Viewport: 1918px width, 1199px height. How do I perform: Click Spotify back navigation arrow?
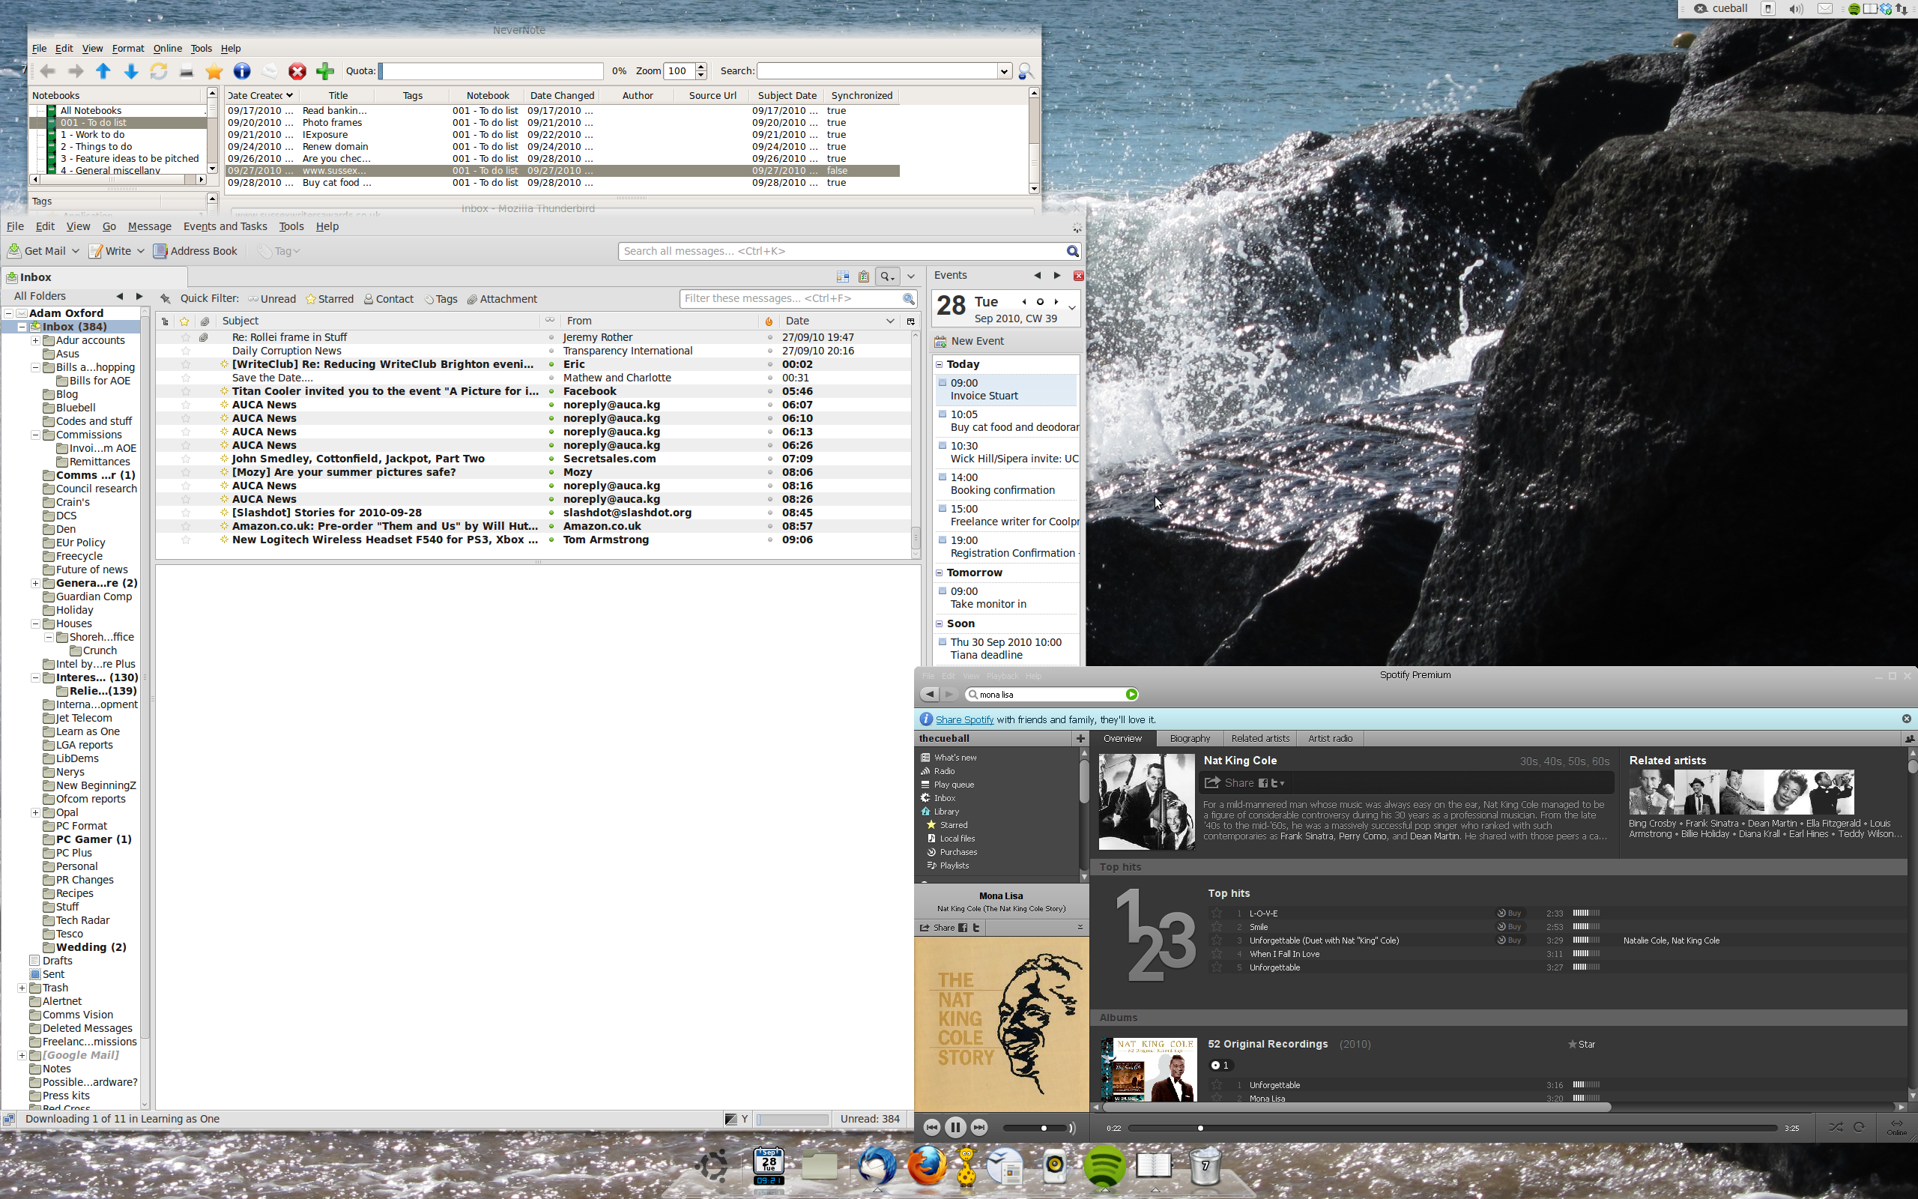(930, 694)
